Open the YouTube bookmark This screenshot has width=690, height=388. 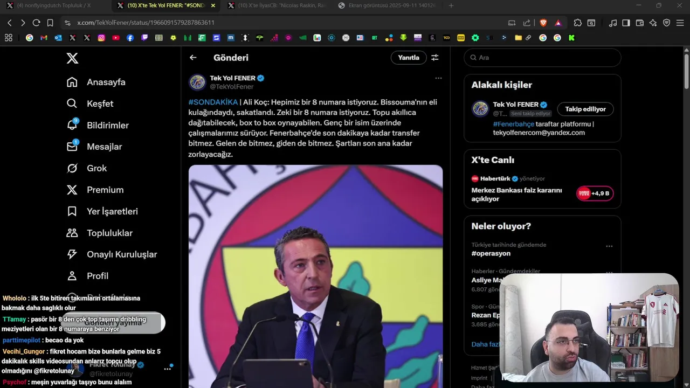pos(116,38)
